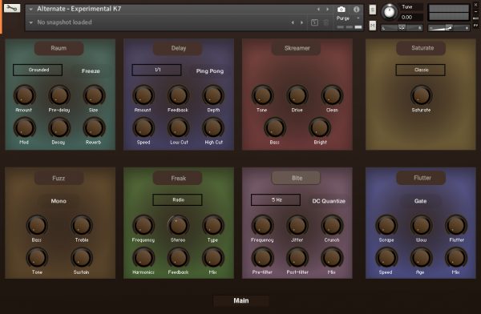Open the Grounded reverb type dropdown
The height and width of the screenshot is (314, 481).
pyautogui.click(x=38, y=70)
